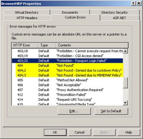143x139 pixels.
Task: Confirm with the OK button
Action: click(55, 132)
